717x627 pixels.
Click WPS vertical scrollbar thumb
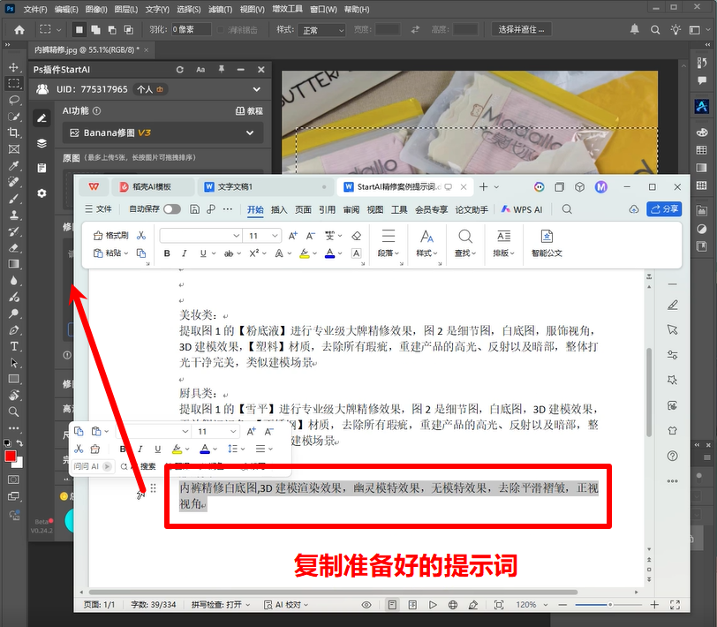tap(649, 392)
